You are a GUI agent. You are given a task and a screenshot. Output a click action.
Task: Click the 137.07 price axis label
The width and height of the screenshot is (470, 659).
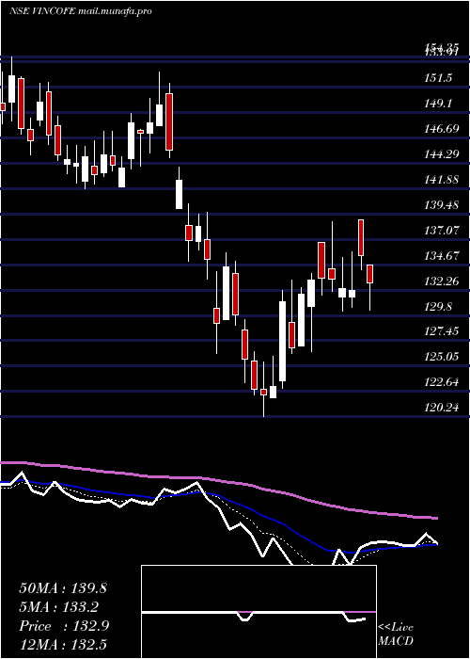pos(441,230)
